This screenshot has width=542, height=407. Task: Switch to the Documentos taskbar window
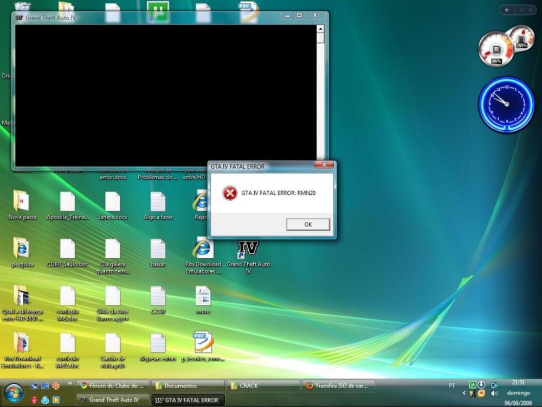(x=188, y=386)
